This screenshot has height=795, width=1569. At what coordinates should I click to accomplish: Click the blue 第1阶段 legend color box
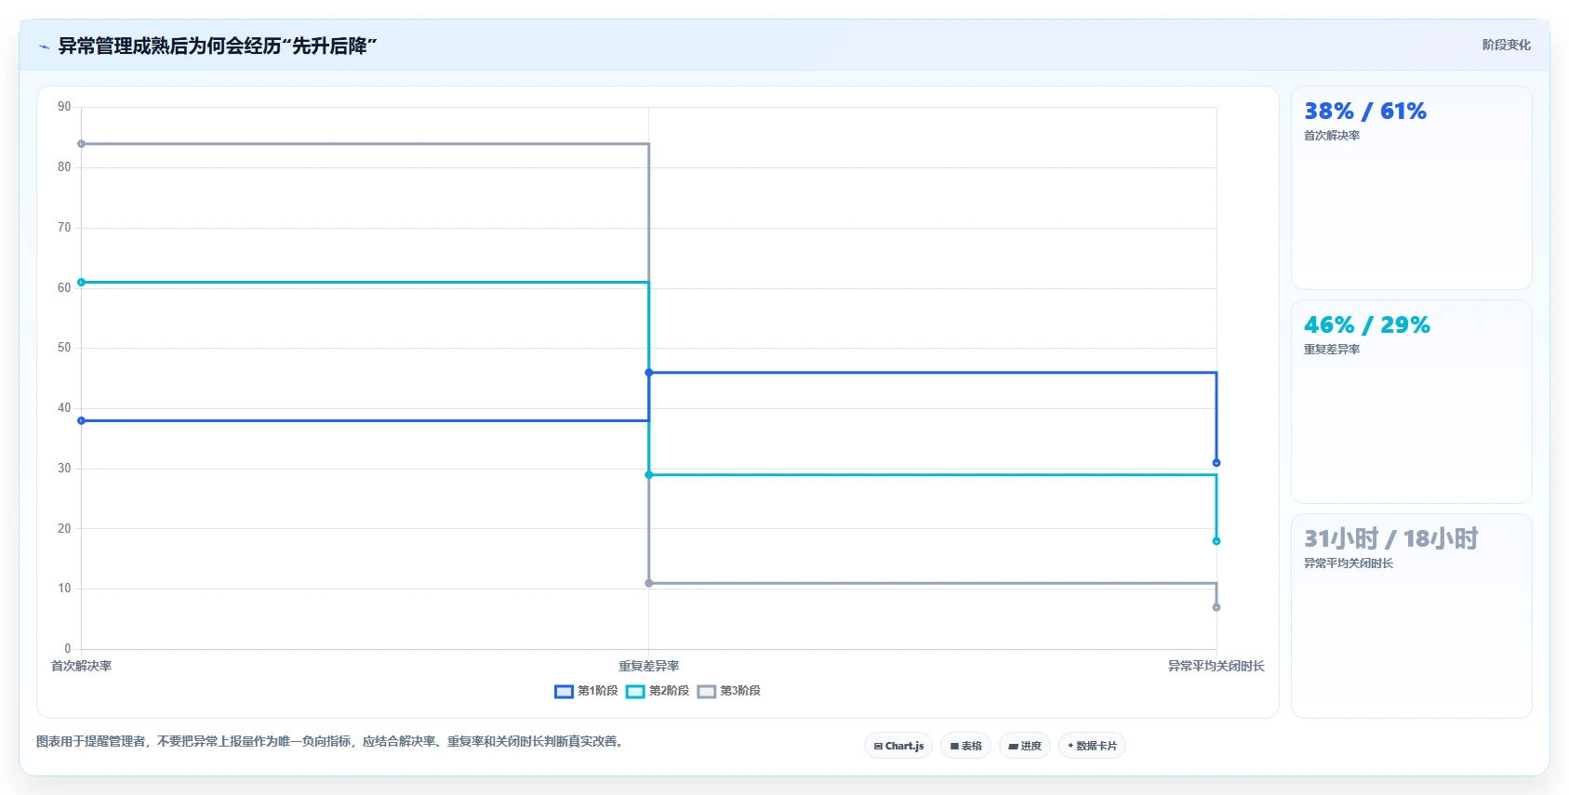564,691
